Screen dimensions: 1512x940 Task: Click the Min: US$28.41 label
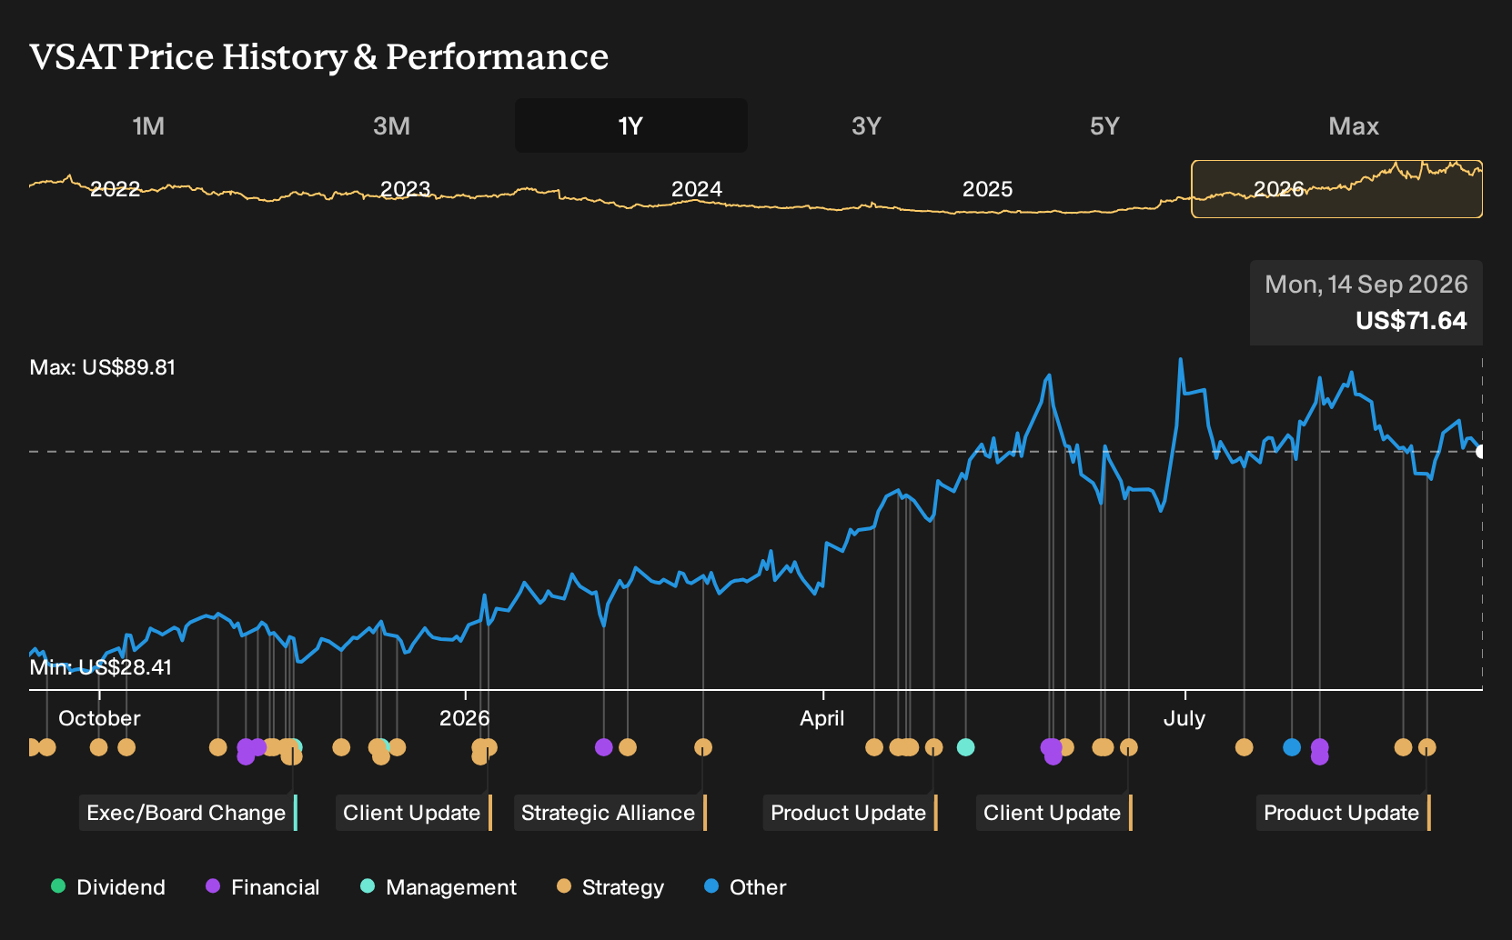(x=101, y=667)
